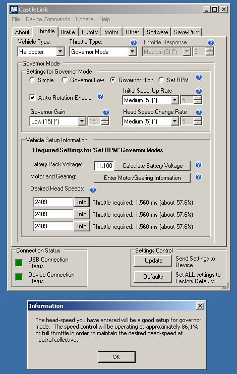Open help for Battery Pack Voltage
The height and width of the screenshot is (374, 237).
pyautogui.click(x=198, y=165)
